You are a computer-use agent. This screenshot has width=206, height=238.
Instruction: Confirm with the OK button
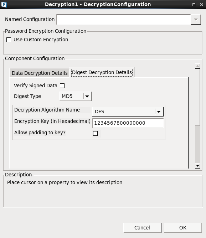183,228
